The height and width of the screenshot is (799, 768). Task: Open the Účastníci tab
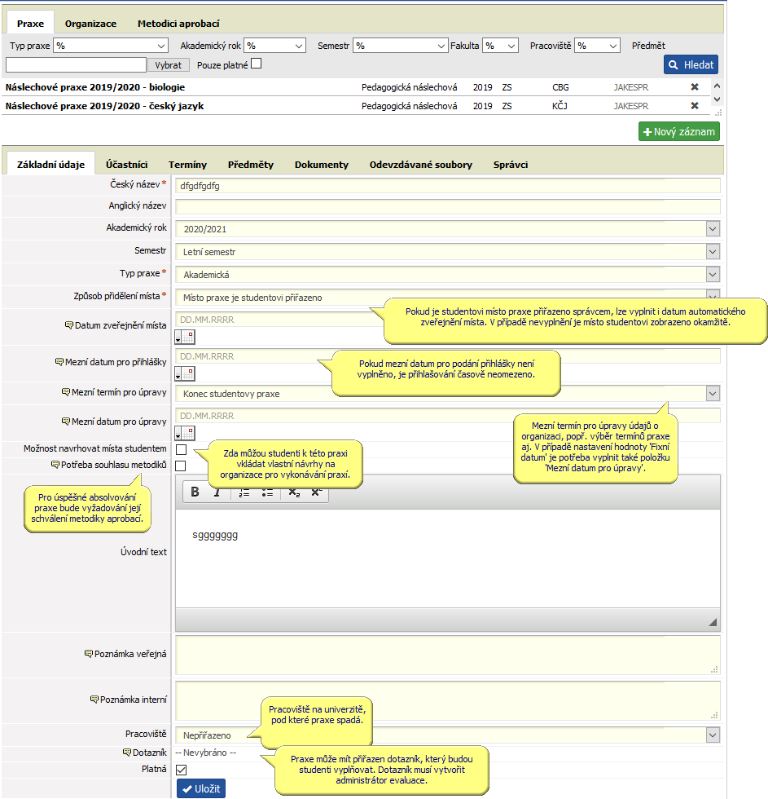pos(127,165)
